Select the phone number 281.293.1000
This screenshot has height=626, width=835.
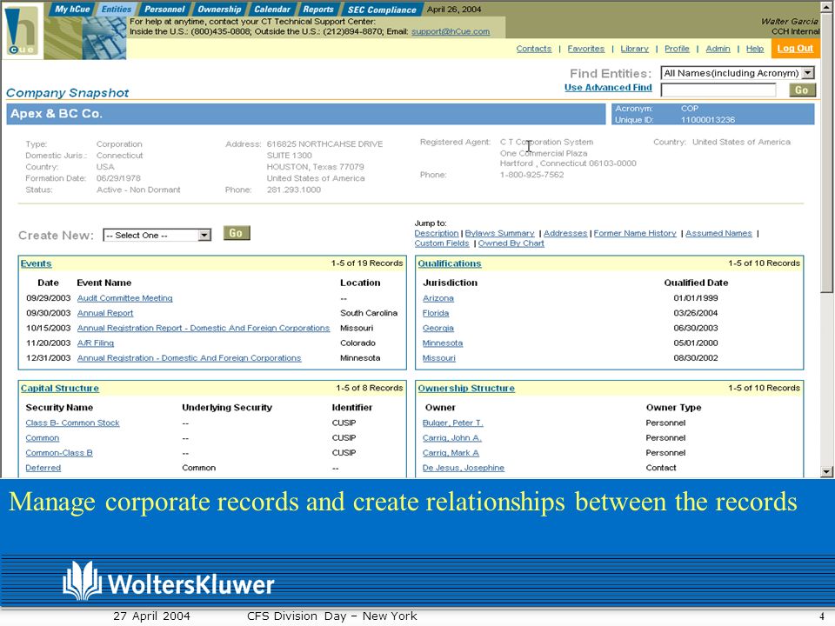pyautogui.click(x=293, y=190)
